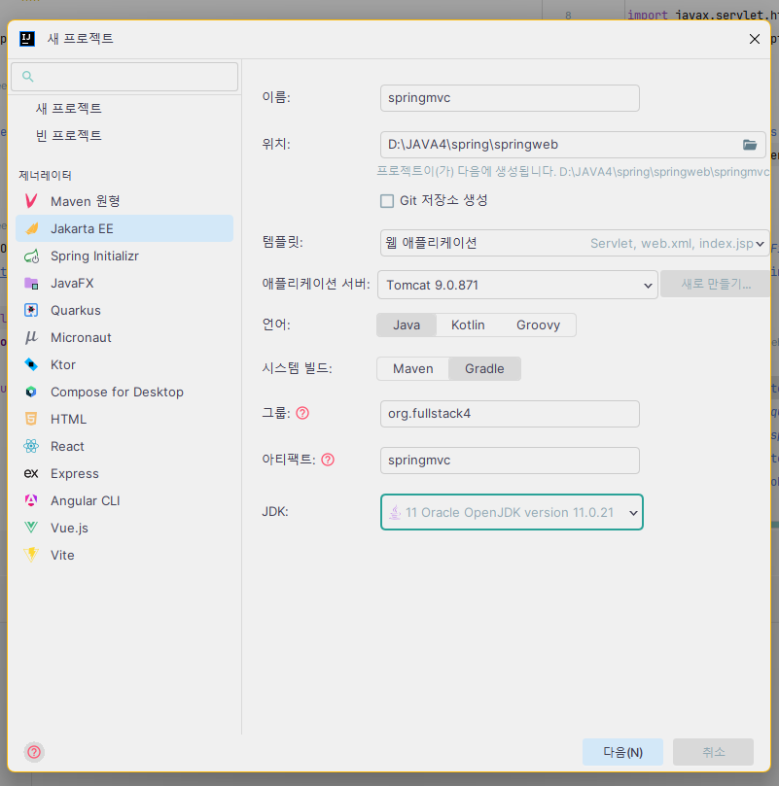Click the 다음(N) button

point(622,752)
